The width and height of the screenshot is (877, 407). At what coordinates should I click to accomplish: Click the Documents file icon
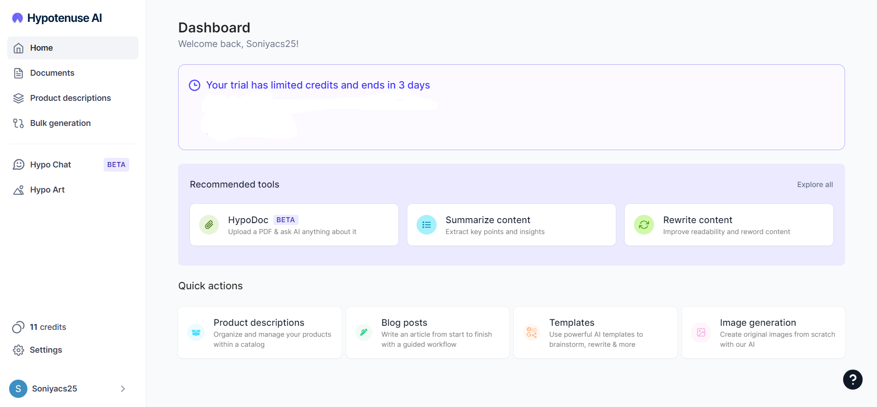click(x=18, y=73)
